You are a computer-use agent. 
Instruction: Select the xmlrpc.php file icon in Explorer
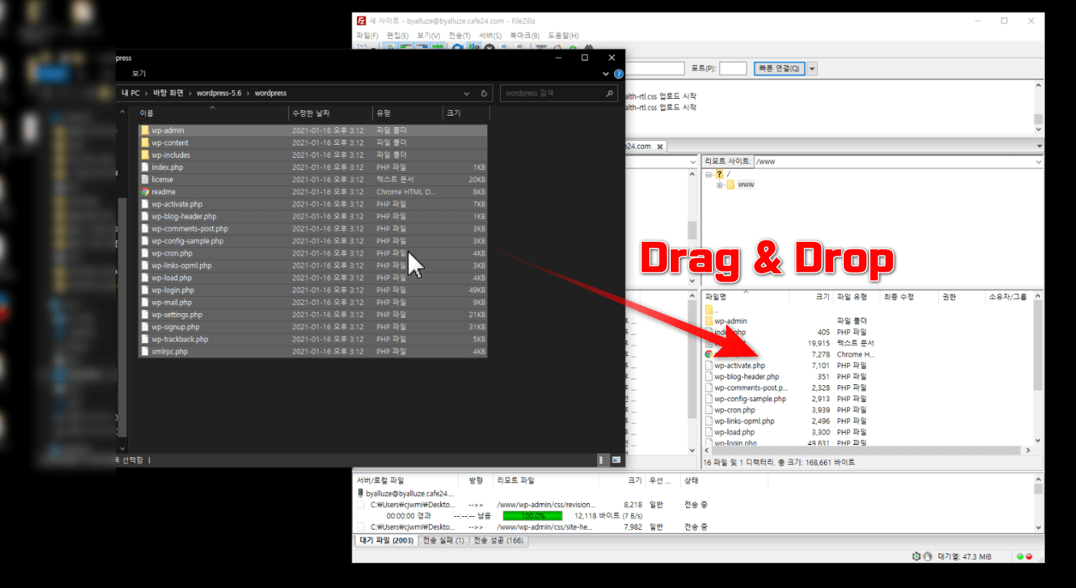coord(145,351)
